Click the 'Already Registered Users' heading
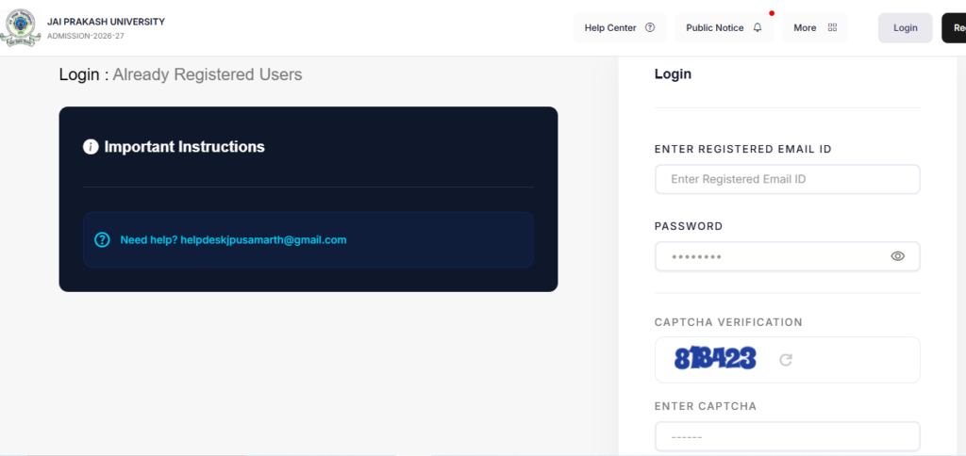Image resolution: width=966 pixels, height=456 pixels. pos(208,75)
